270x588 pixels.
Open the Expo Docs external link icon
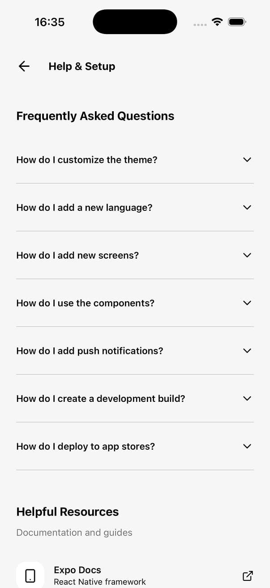(247, 575)
